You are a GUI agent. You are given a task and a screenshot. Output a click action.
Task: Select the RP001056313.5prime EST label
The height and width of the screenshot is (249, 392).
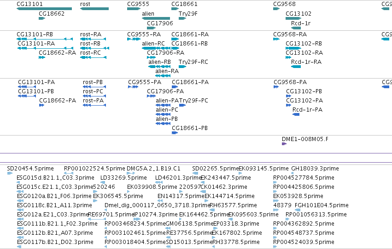point(316,215)
